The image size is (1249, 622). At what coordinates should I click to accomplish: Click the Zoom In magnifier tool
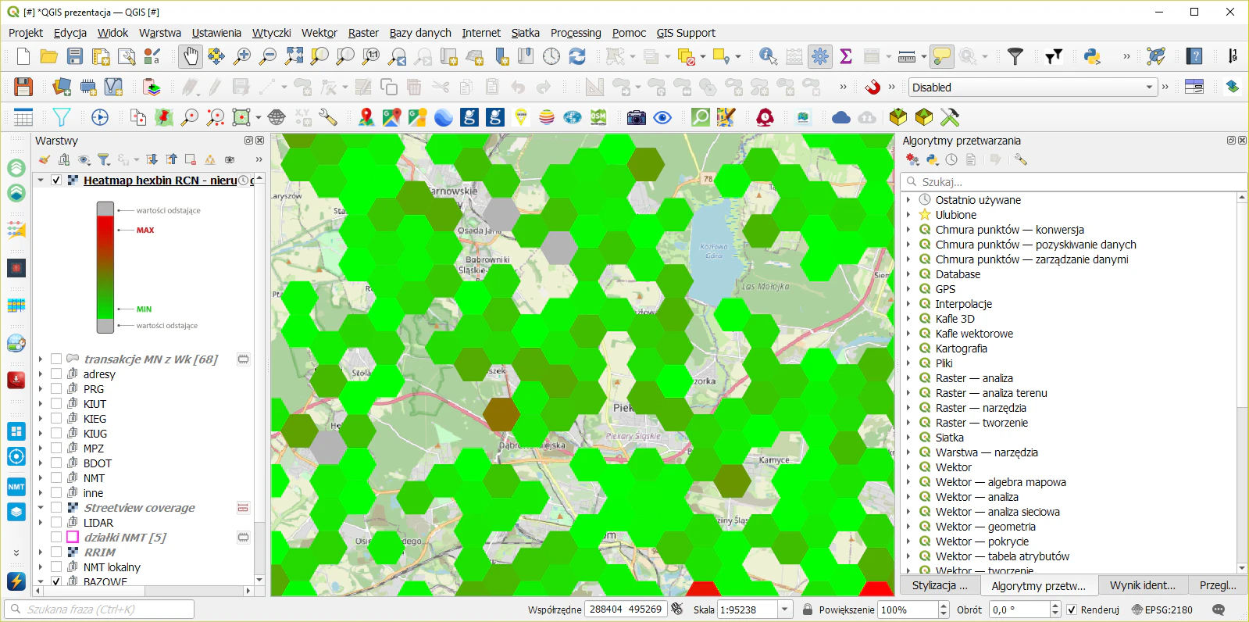(242, 56)
